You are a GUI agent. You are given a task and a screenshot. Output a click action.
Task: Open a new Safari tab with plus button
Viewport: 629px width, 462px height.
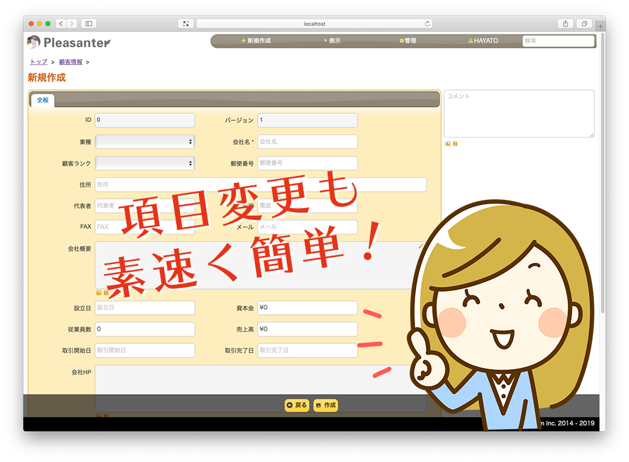[600, 25]
